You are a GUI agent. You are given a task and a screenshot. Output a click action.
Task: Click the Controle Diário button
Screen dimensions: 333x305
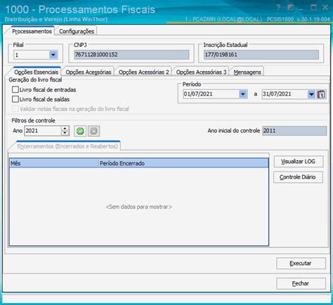298,177
